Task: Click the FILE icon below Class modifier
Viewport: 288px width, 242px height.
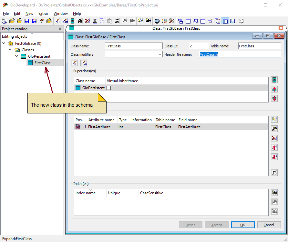Action: point(74,63)
